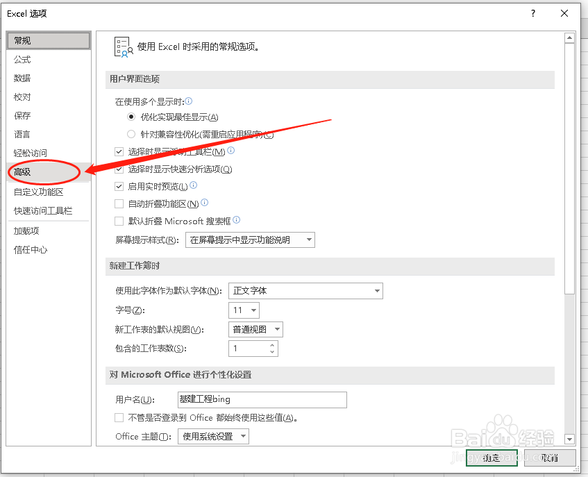Open the Office 主题 dropdown
The height and width of the screenshot is (477, 588).
213,437
